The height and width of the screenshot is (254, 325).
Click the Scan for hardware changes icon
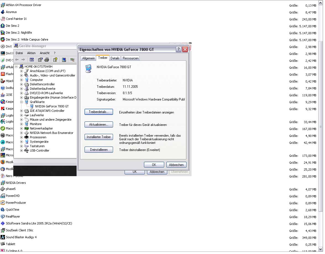click(64, 60)
